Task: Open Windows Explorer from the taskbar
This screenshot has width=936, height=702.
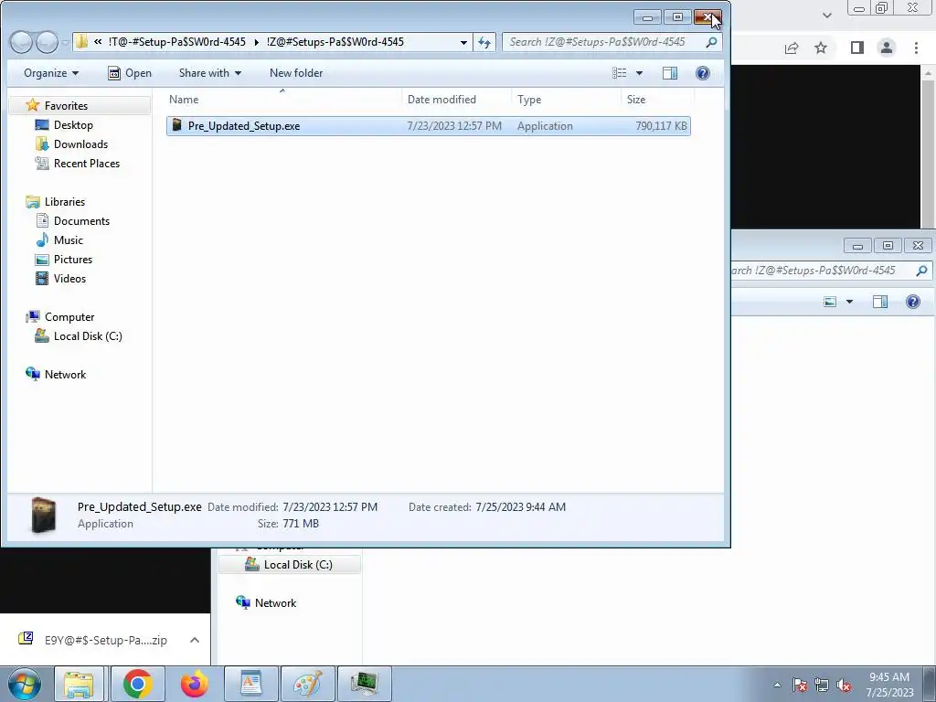Action: tap(79, 684)
